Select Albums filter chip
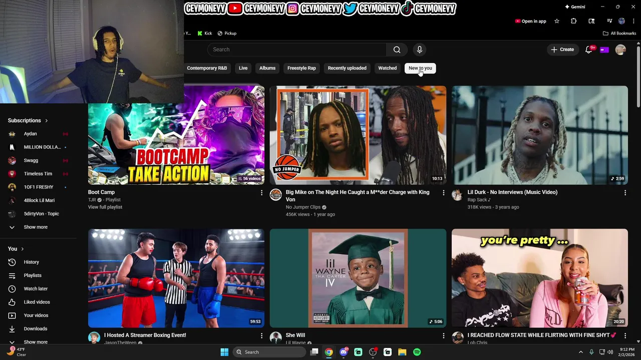This screenshot has height=360, width=641. (x=267, y=68)
